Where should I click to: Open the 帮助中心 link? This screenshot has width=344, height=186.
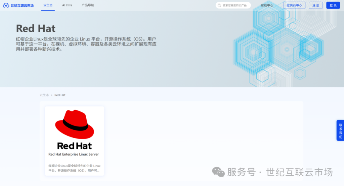click(267, 5)
